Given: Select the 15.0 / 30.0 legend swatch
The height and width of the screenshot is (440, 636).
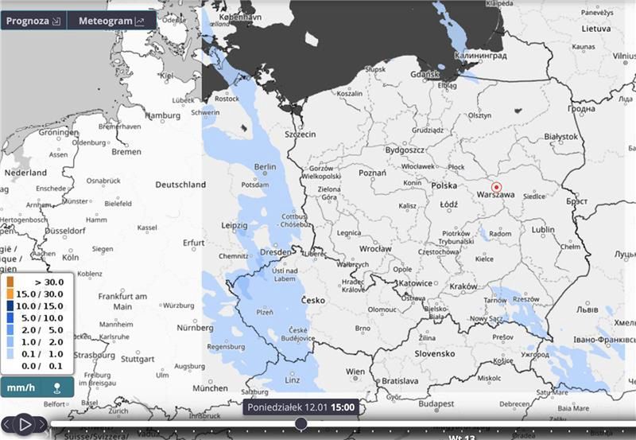Looking at the screenshot, I should point(10,294).
